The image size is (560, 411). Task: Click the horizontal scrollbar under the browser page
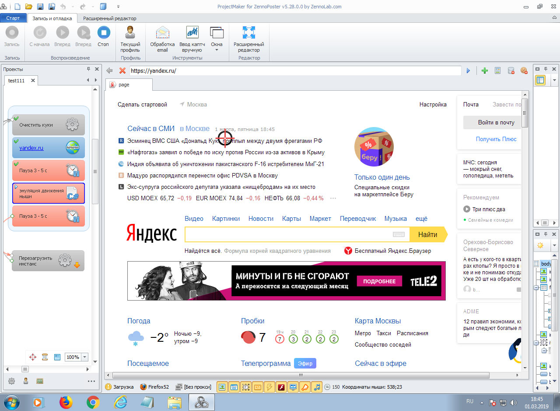(301, 376)
